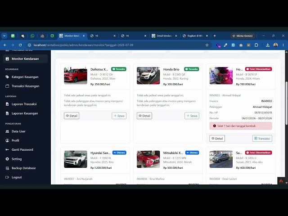Click Sewa button on Daihatsu card
288x216 pixels.
(119, 116)
